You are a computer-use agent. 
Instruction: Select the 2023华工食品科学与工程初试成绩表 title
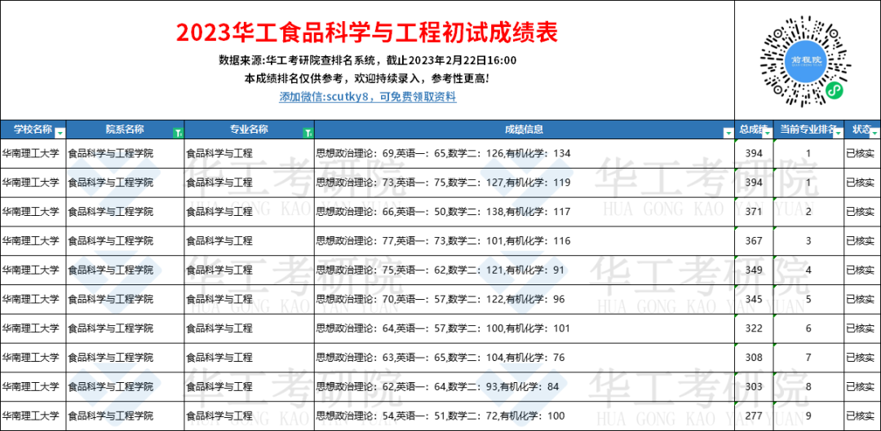point(367,33)
